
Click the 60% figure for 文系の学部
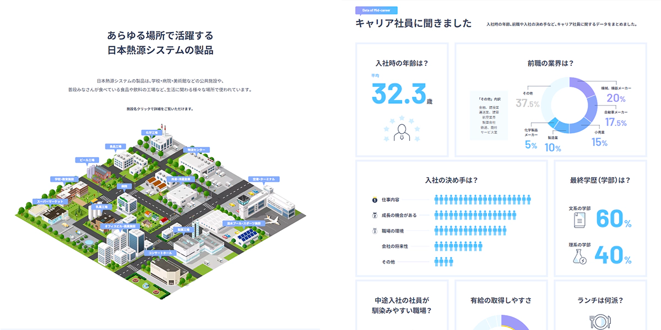[614, 219]
